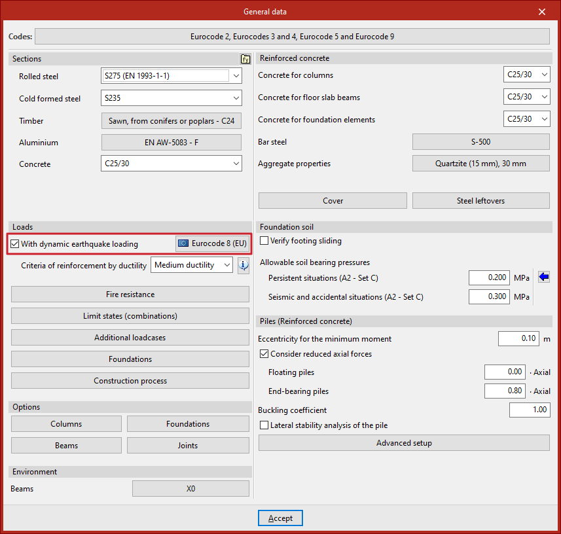Expand Concrete for foundation elements dropdown
Viewport: 561px width, 534px height.
tap(527, 118)
